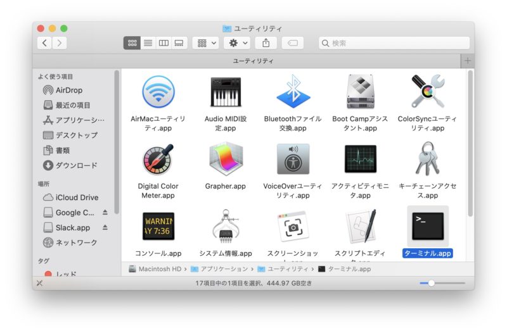Viewport: 507px width, 333px height.
Task: Switch to column view
Action: [164, 43]
